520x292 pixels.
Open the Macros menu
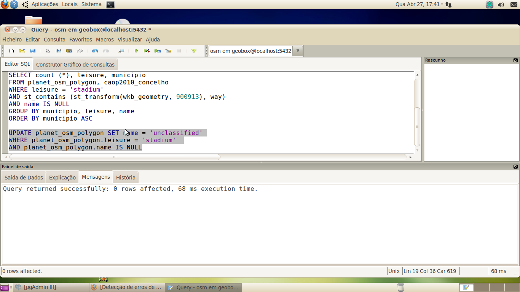coord(105,40)
